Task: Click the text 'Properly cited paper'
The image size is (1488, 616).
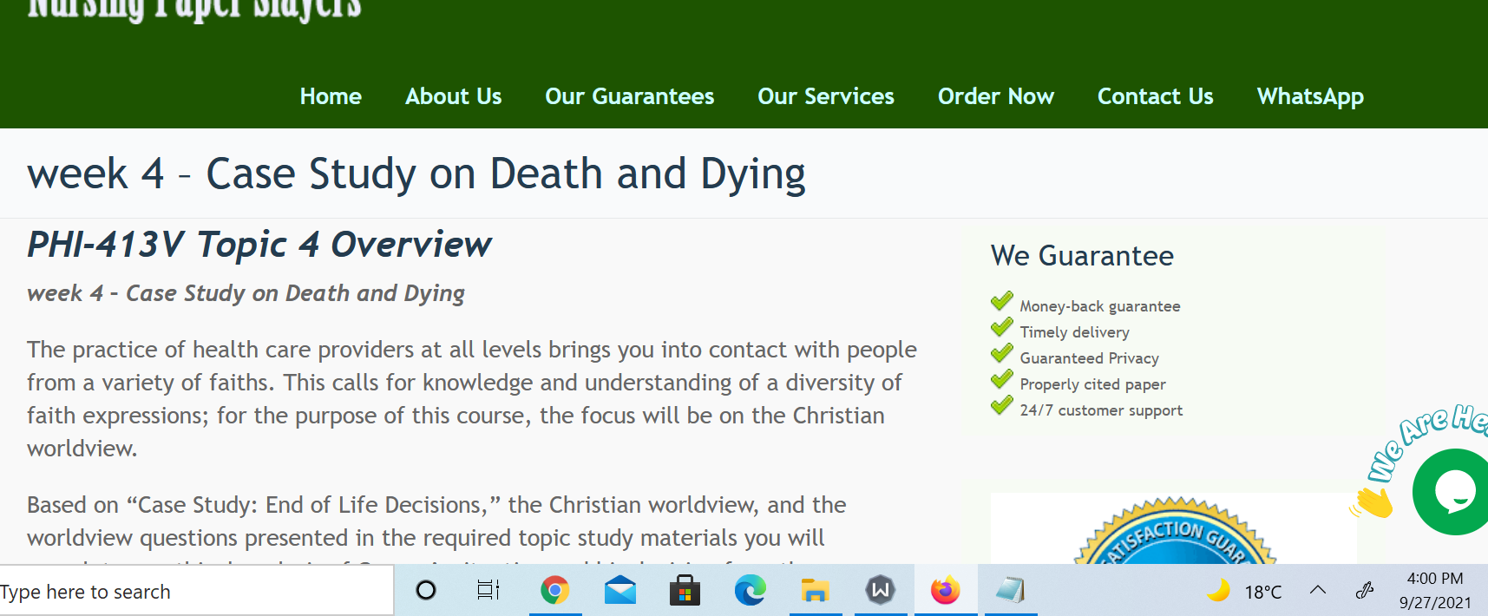Action: pyautogui.click(x=1093, y=384)
